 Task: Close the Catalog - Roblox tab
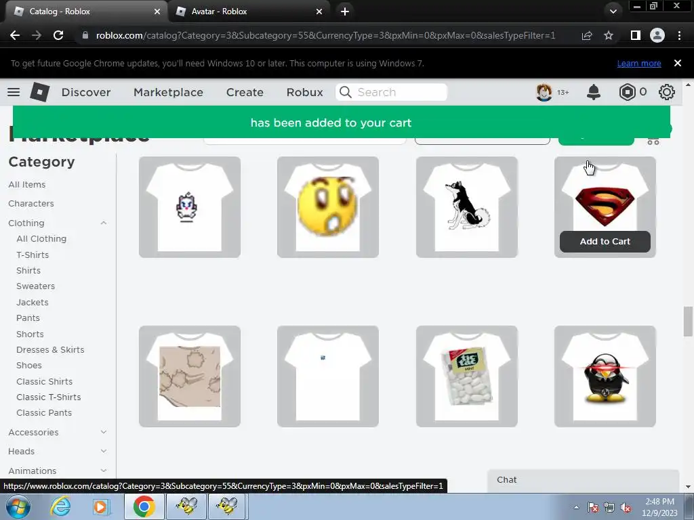[x=157, y=12]
